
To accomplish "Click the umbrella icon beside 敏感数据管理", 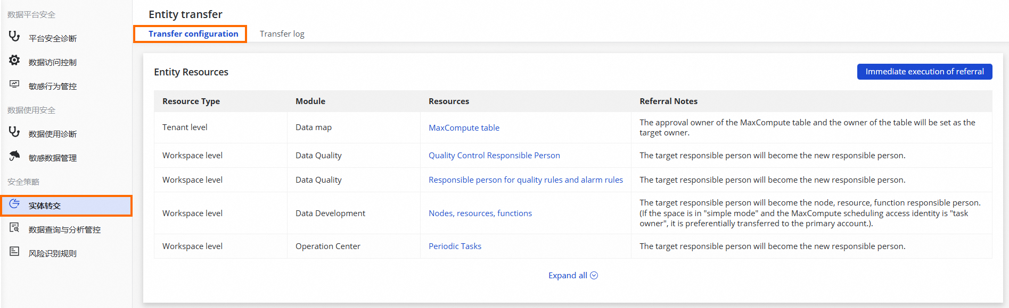I will point(14,156).
